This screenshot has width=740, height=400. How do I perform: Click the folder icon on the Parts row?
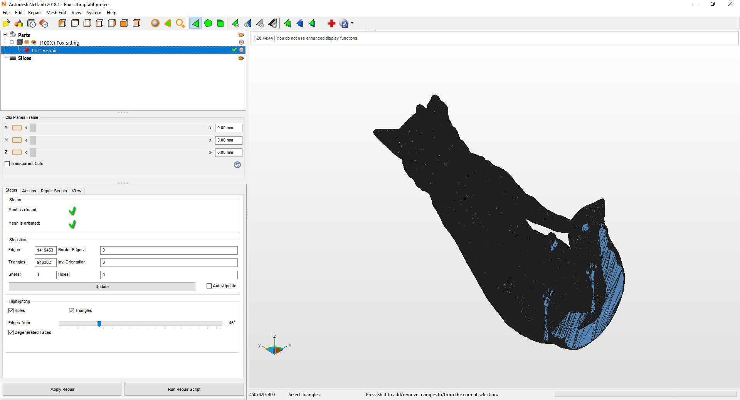pyautogui.click(x=241, y=35)
